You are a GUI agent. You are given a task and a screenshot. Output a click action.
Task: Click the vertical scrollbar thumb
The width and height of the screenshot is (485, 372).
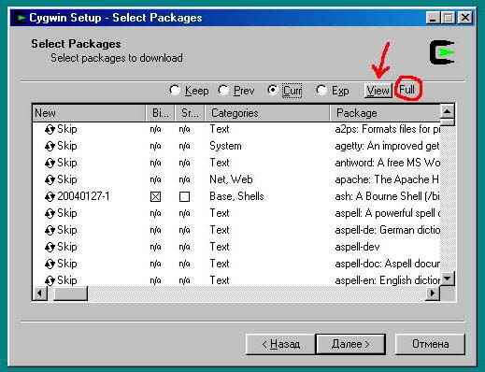coord(448,122)
